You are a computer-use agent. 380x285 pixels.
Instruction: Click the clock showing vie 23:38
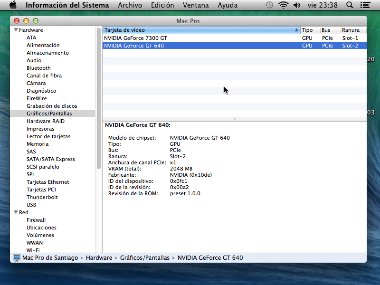pyautogui.click(x=323, y=5)
